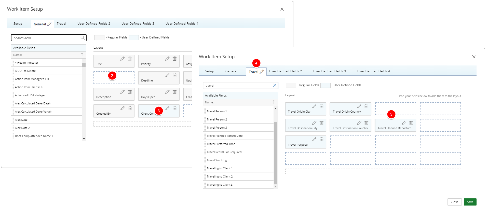488x218 pixels.
Task: Edit the Deadline field using pencil icon
Action: (x=167, y=75)
